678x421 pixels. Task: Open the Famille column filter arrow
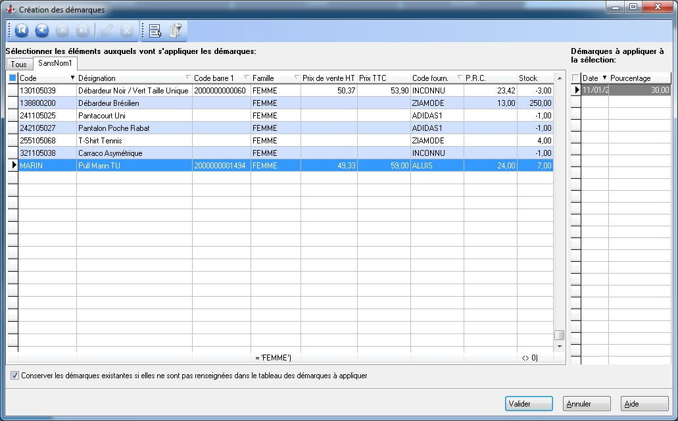[296, 78]
